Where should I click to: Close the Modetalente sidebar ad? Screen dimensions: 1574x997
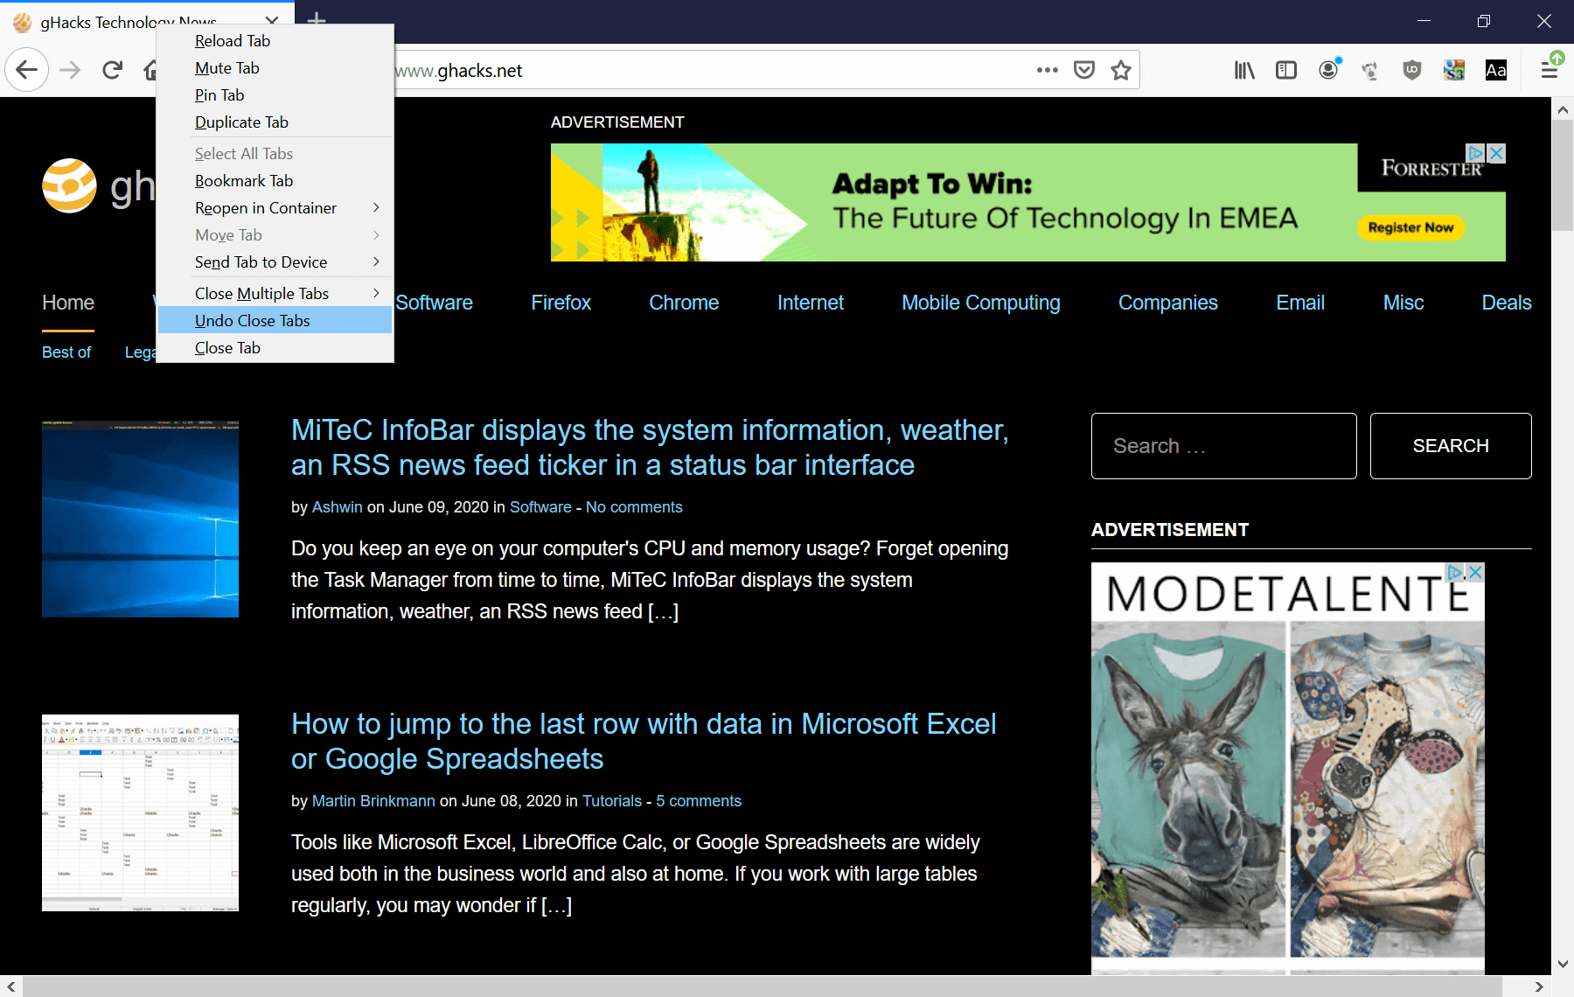pos(1475,572)
